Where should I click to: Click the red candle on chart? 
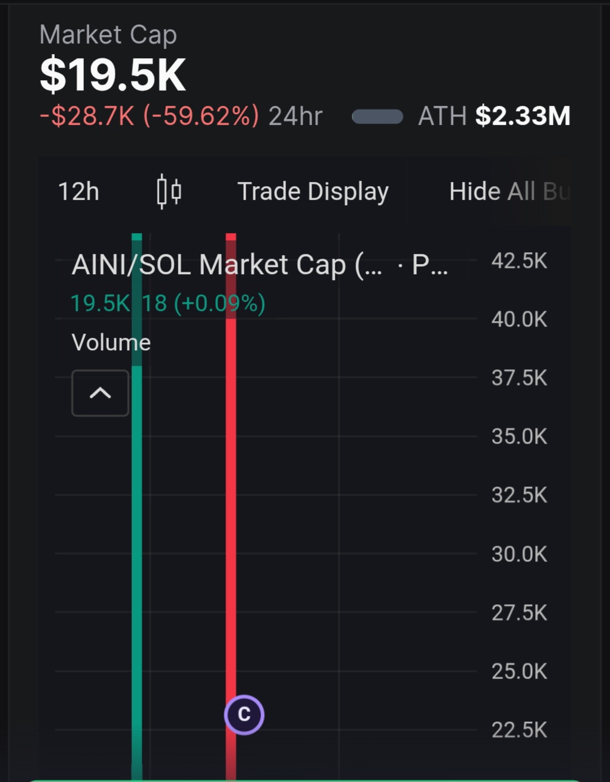click(231, 505)
